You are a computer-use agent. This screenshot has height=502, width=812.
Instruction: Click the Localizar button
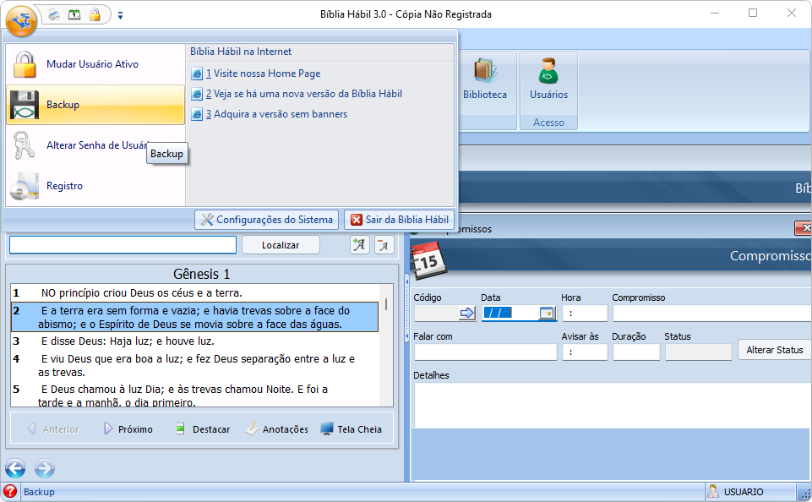pos(281,245)
